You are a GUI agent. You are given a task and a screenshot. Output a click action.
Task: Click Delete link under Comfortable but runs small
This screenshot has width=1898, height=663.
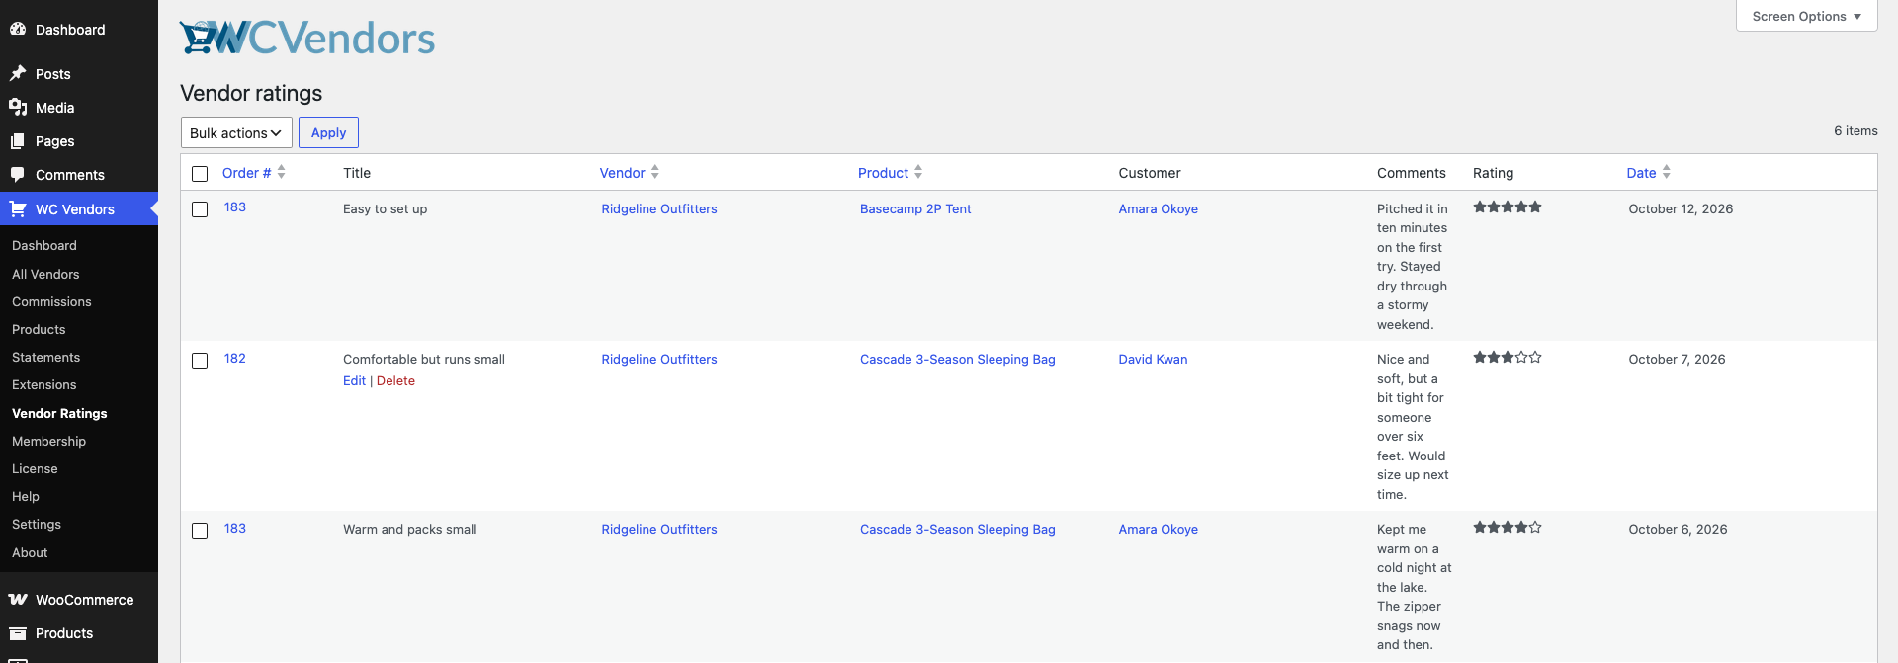click(395, 380)
